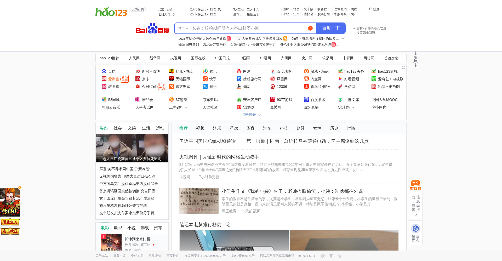Open 吉林2例感染者死亡 side news
The height and width of the screenshot is (261, 502).
(x=371, y=30)
